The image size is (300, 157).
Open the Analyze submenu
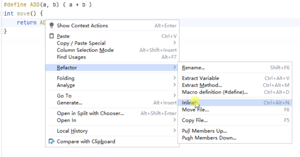click(174, 85)
